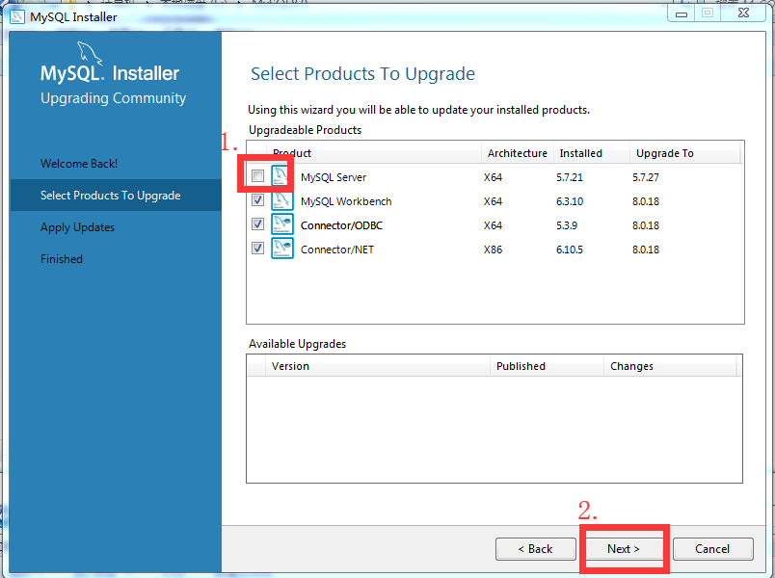Screen dimensions: 775x578
Task: Click the Architecture column header
Action: [517, 152]
